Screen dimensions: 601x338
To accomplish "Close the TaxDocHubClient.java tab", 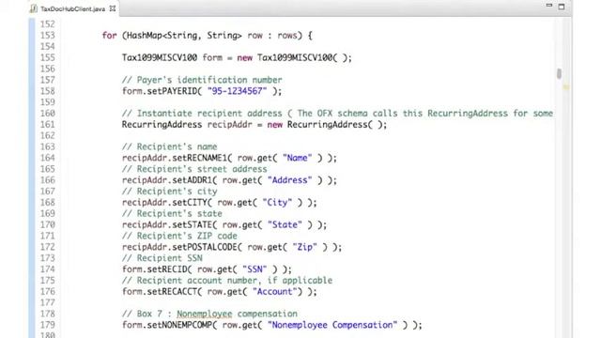I will coord(113,8).
